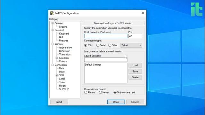This screenshot has height=115, width=205.
Task: Open the Rlogin settings category
Action: [x=62, y=86]
